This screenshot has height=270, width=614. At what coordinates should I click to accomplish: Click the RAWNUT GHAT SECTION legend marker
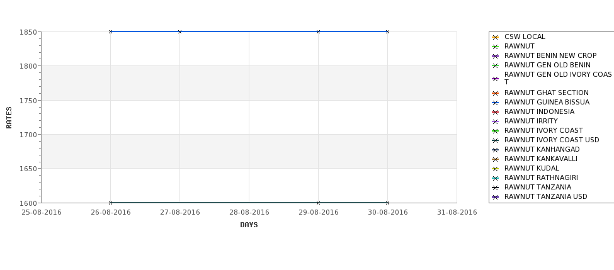pyautogui.click(x=495, y=93)
